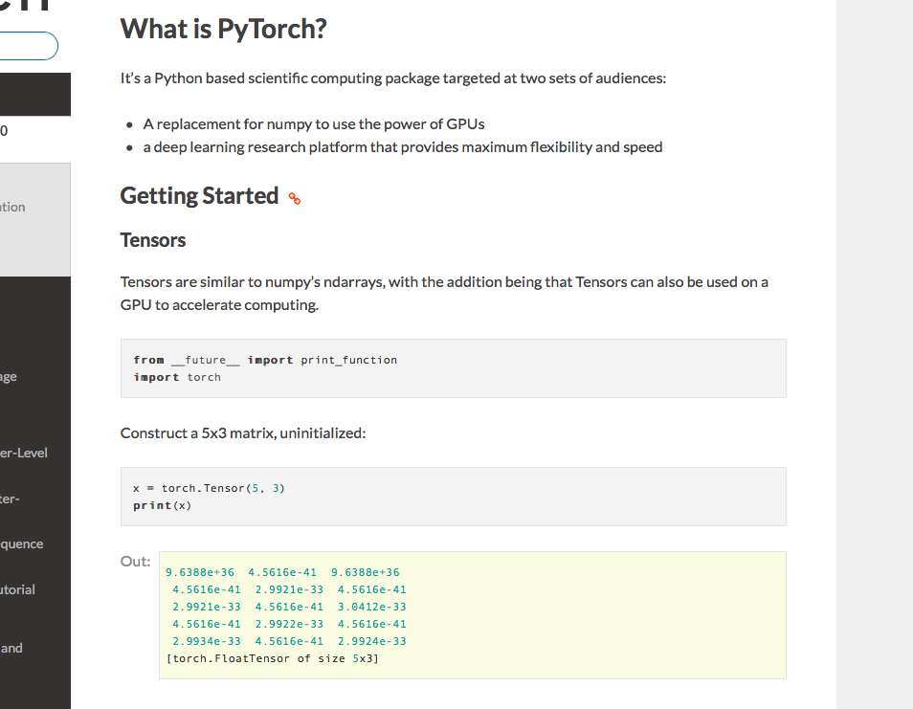Click the 'print(x)' code line
The width and height of the screenshot is (913, 709).
pyautogui.click(x=162, y=505)
